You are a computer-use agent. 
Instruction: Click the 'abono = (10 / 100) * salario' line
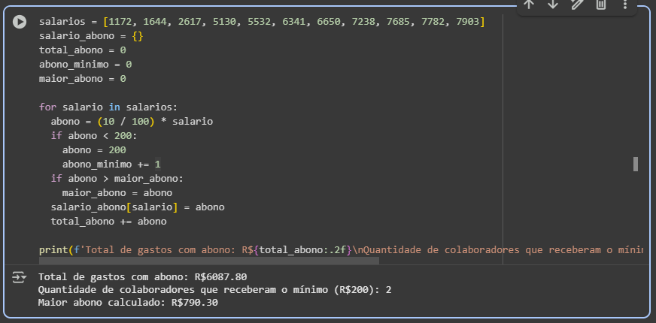[x=132, y=122]
